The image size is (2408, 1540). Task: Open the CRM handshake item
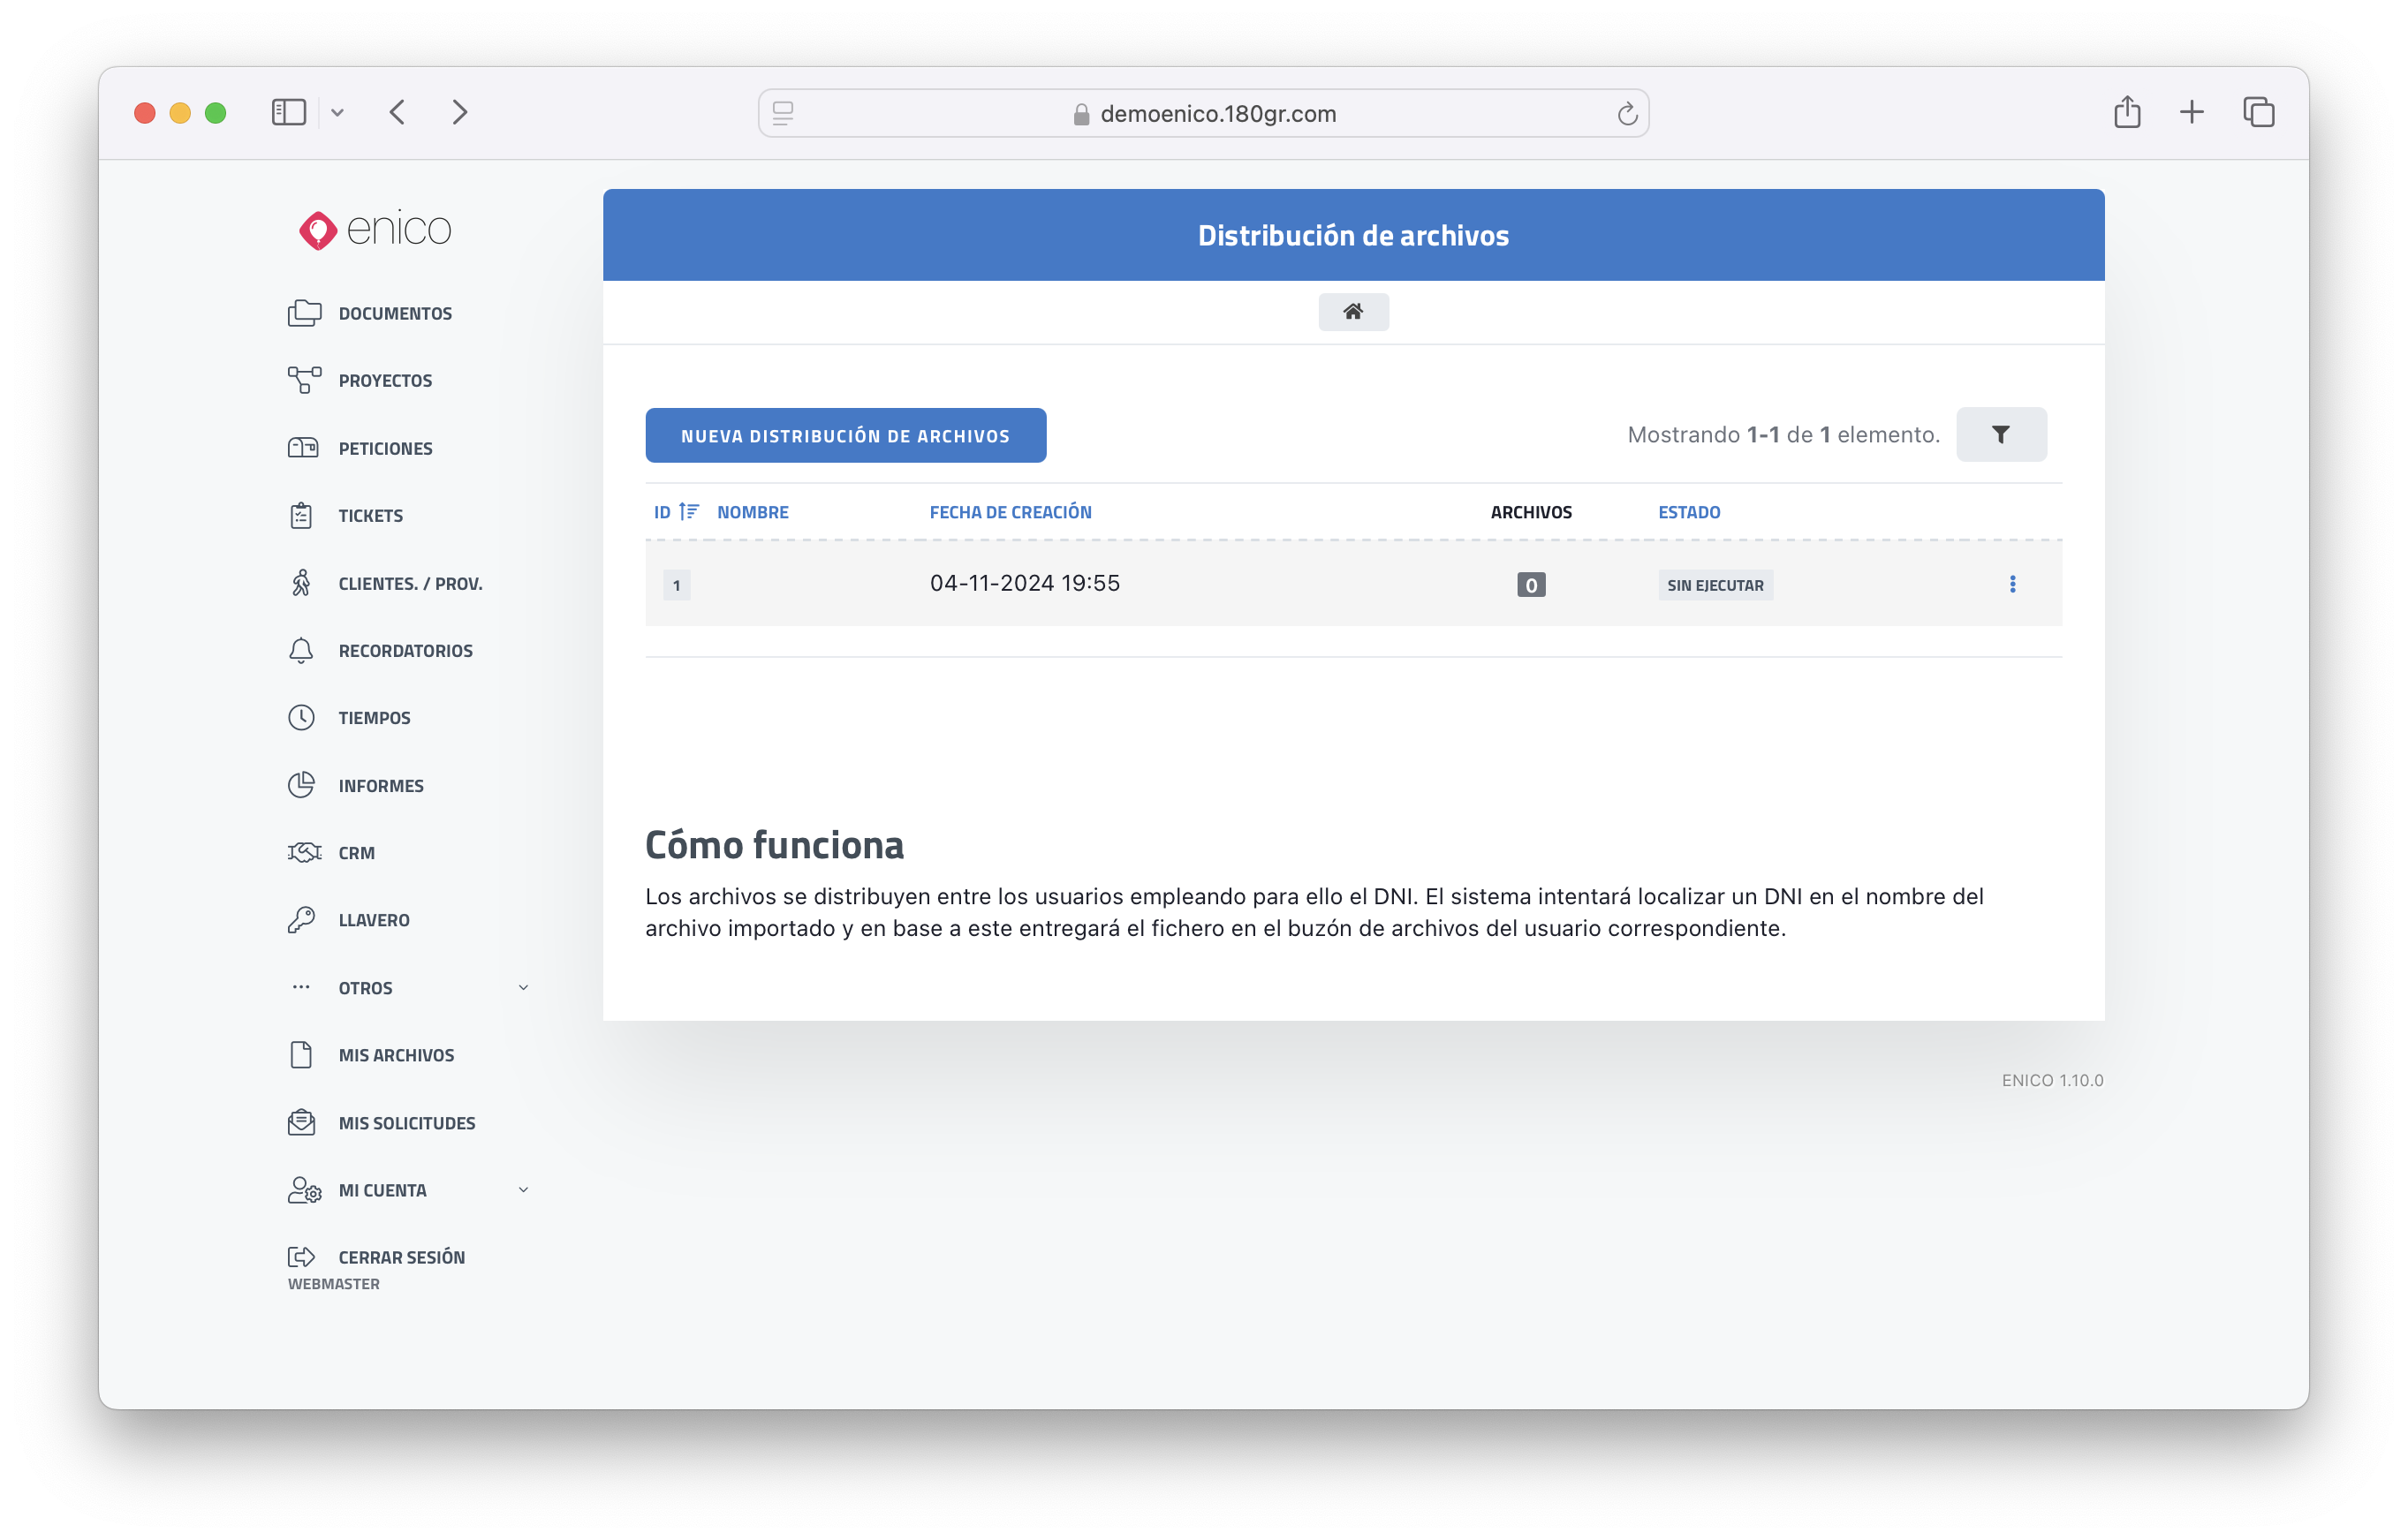coord(355,853)
